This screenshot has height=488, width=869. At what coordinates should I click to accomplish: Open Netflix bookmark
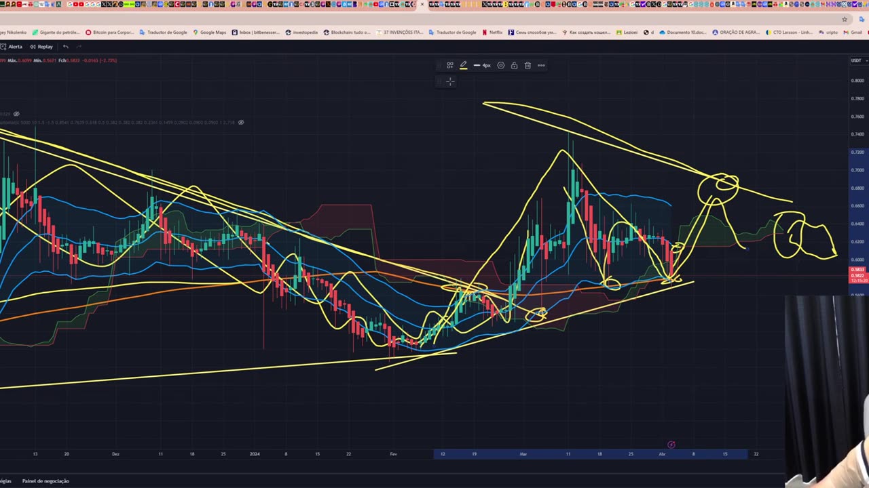point(492,33)
